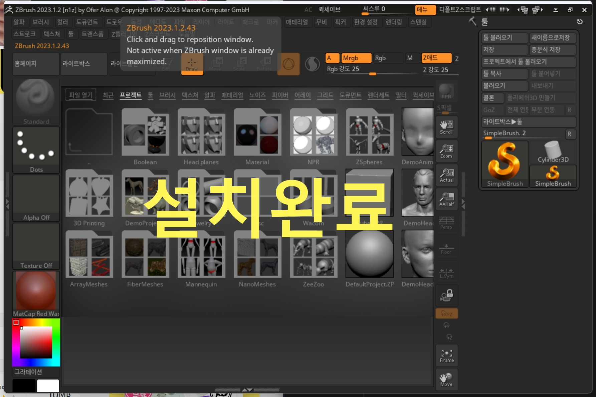Switch to the Noise tab in LightBox
Viewport: 596px width, 397px height.
pos(257,95)
